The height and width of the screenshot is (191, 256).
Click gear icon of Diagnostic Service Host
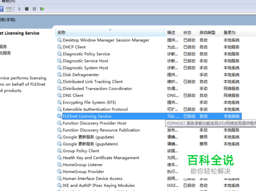pos(59,61)
